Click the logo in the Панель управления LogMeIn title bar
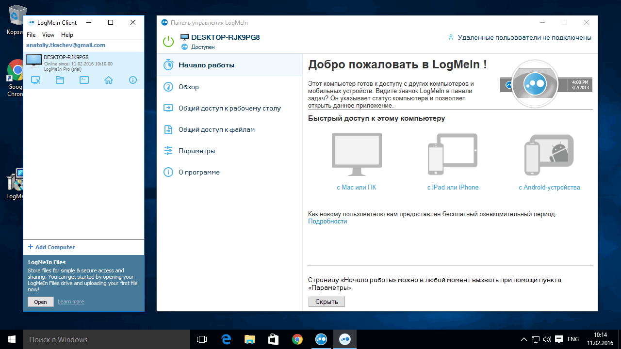 click(x=164, y=23)
